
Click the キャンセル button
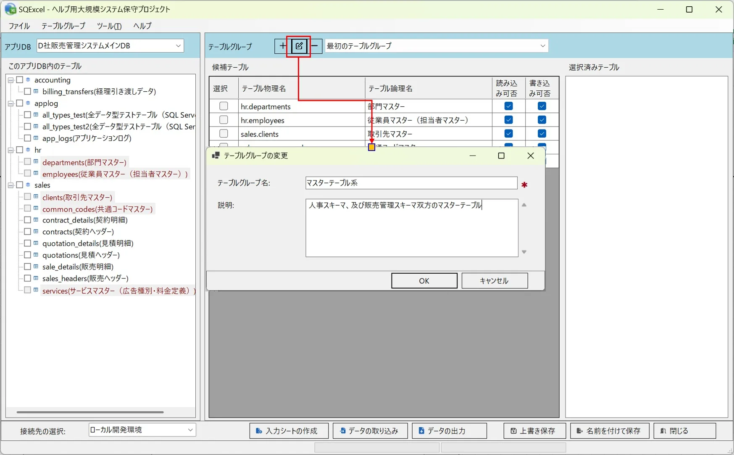click(495, 280)
